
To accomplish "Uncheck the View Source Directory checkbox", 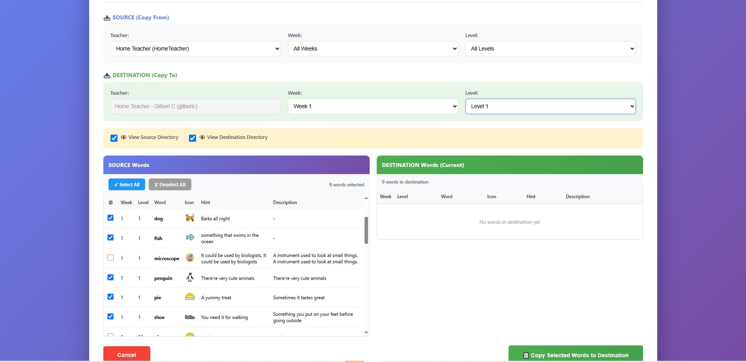I will (114, 138).
